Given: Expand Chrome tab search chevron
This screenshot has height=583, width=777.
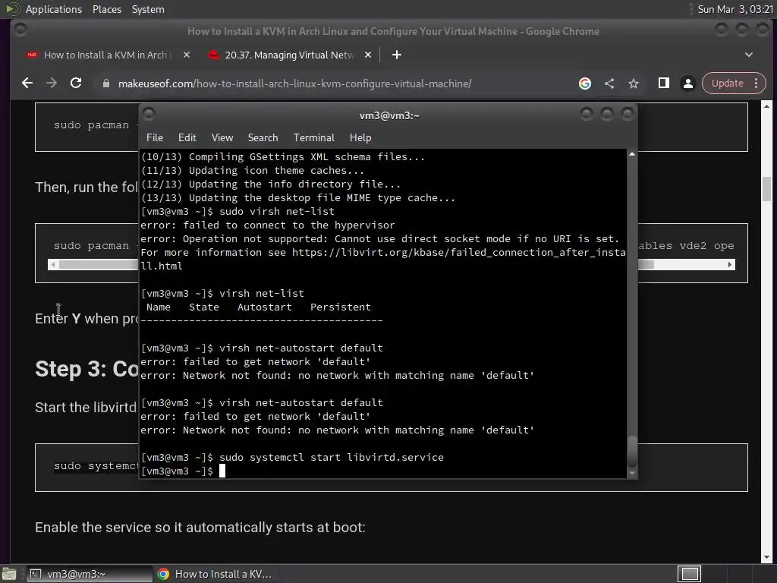Looking at the screenshot, I should click(x=749, y=55).
